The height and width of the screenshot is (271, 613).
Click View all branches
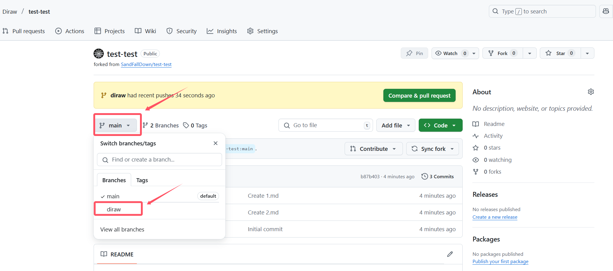[x=122, y=229]
